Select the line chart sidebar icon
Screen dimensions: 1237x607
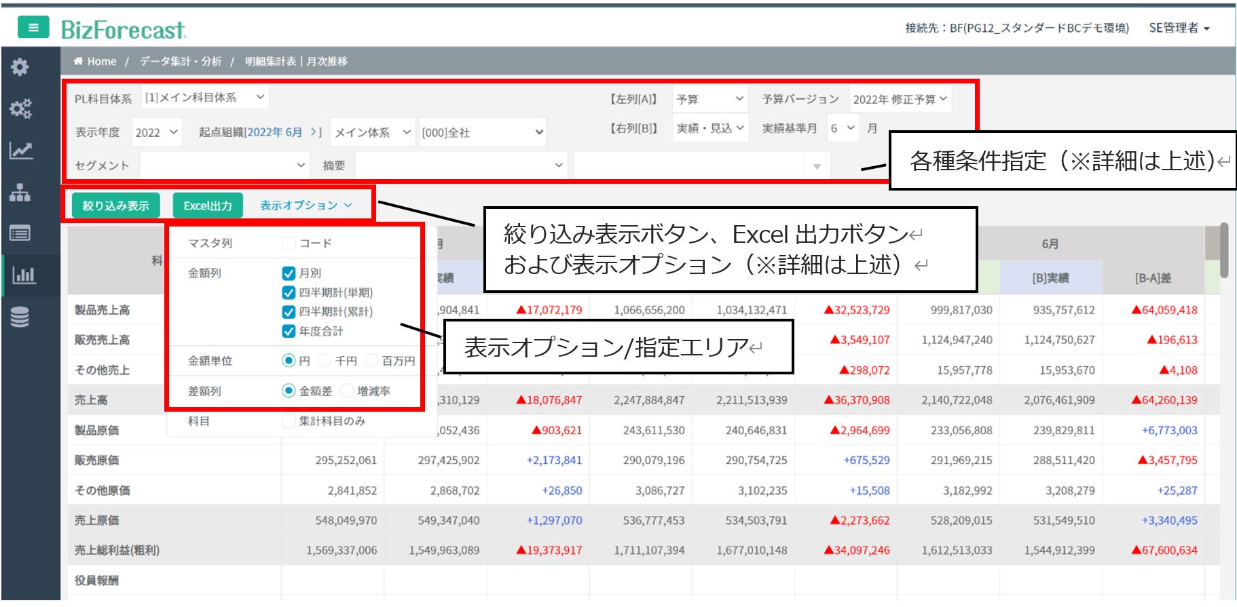(x=20, y=151)
